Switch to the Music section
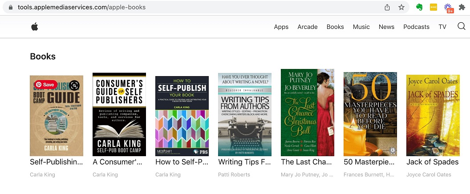This screenshot has width=470, height=194. 361,27
